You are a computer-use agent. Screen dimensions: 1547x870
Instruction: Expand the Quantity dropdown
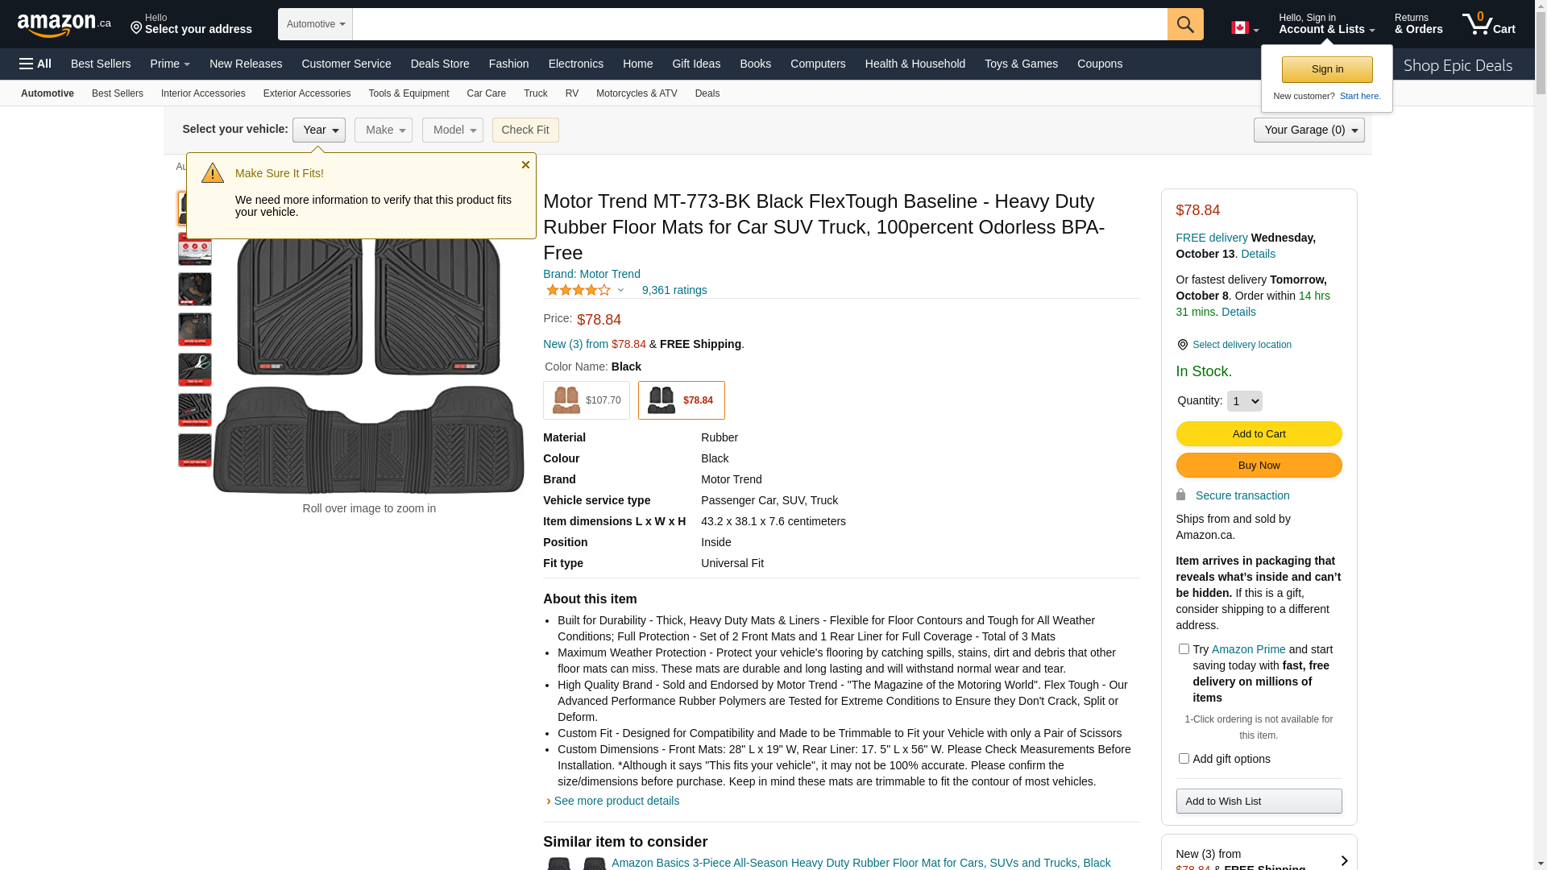1244,401
